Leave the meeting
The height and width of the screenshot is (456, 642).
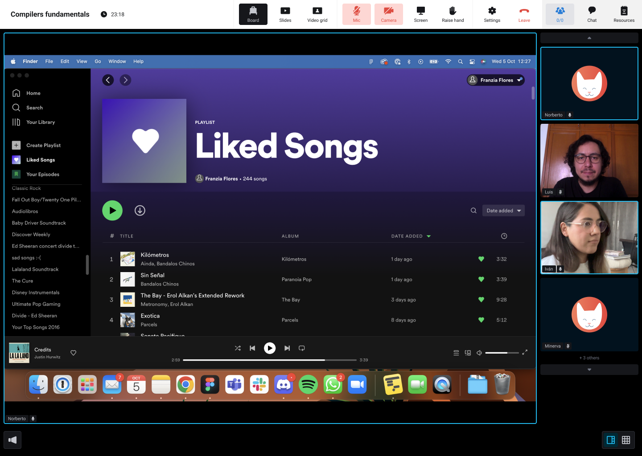click(x=524, y=14)
